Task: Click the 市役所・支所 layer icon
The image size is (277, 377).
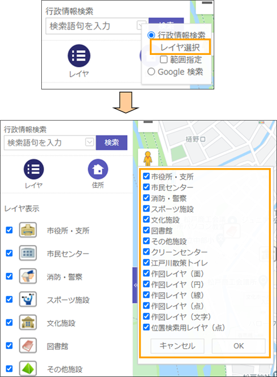Action: (28, 230)
